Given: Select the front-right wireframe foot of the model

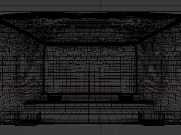Looking at the screenshot, I should click(x=152, y=118).
